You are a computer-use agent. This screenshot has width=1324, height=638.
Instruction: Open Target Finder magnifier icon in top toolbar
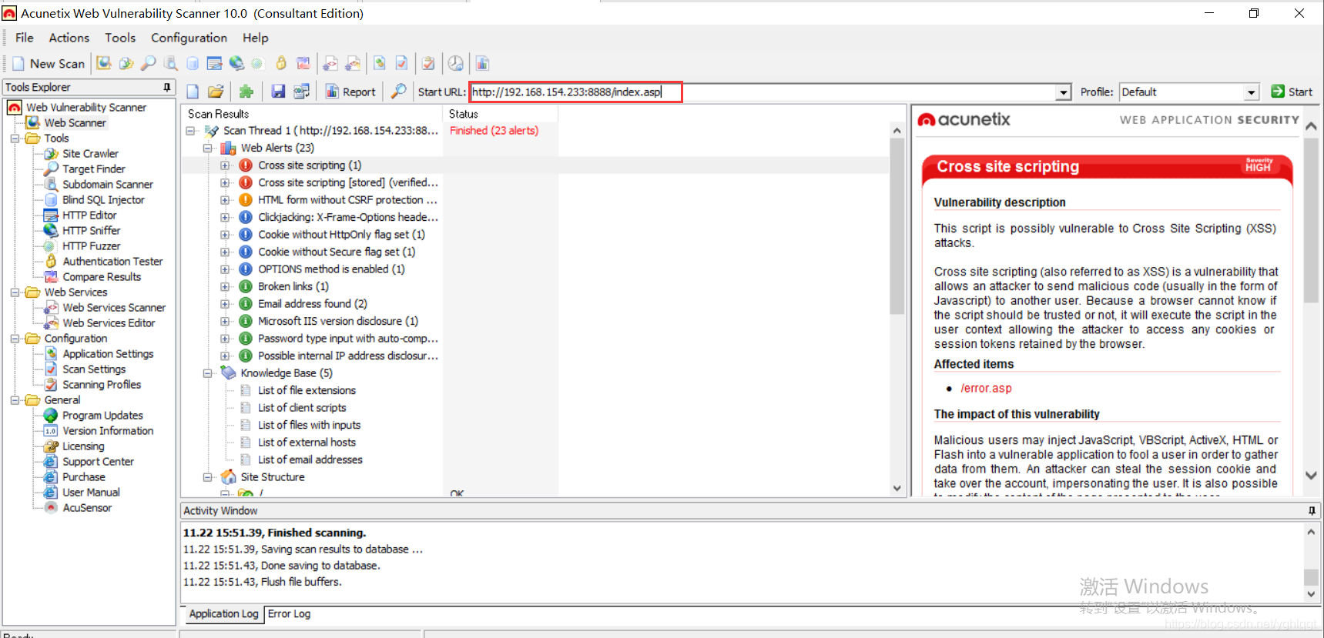tap(149, 63)
